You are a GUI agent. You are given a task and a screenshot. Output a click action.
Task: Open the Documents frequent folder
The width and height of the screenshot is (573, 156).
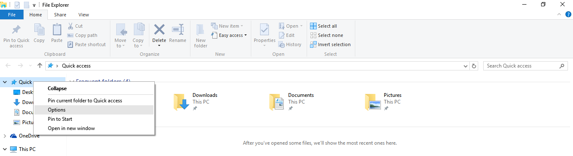[292, 102]
